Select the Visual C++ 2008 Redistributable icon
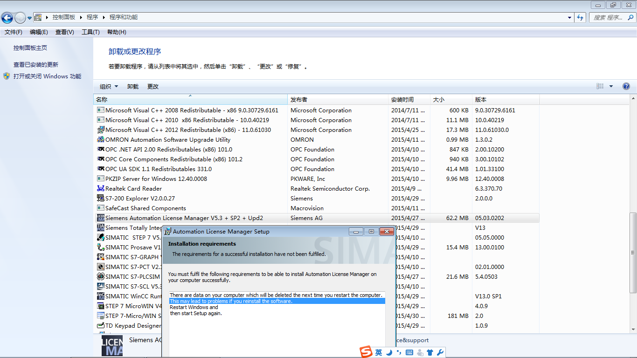Screen dimensions: 637x358 tap(101, 110)
